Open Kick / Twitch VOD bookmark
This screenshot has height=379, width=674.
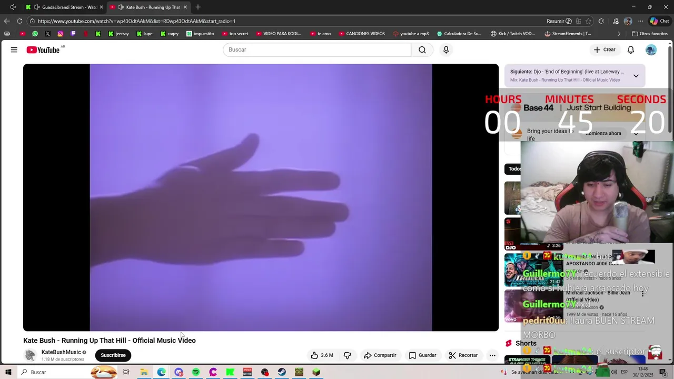pos(512,34)
